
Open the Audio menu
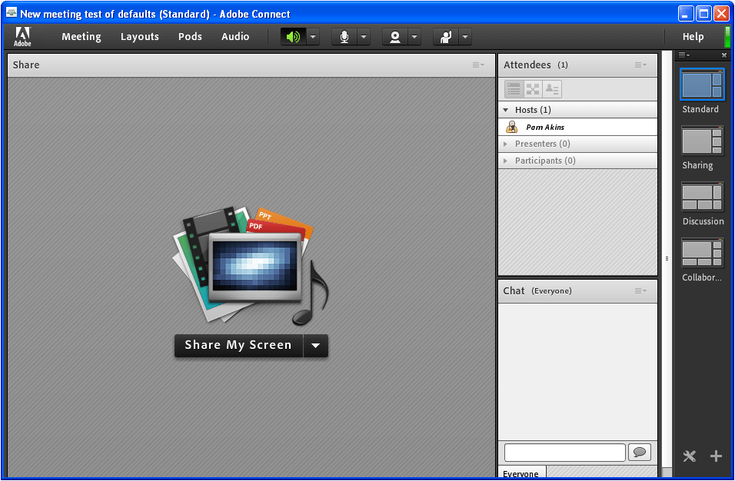click(235, 37)
